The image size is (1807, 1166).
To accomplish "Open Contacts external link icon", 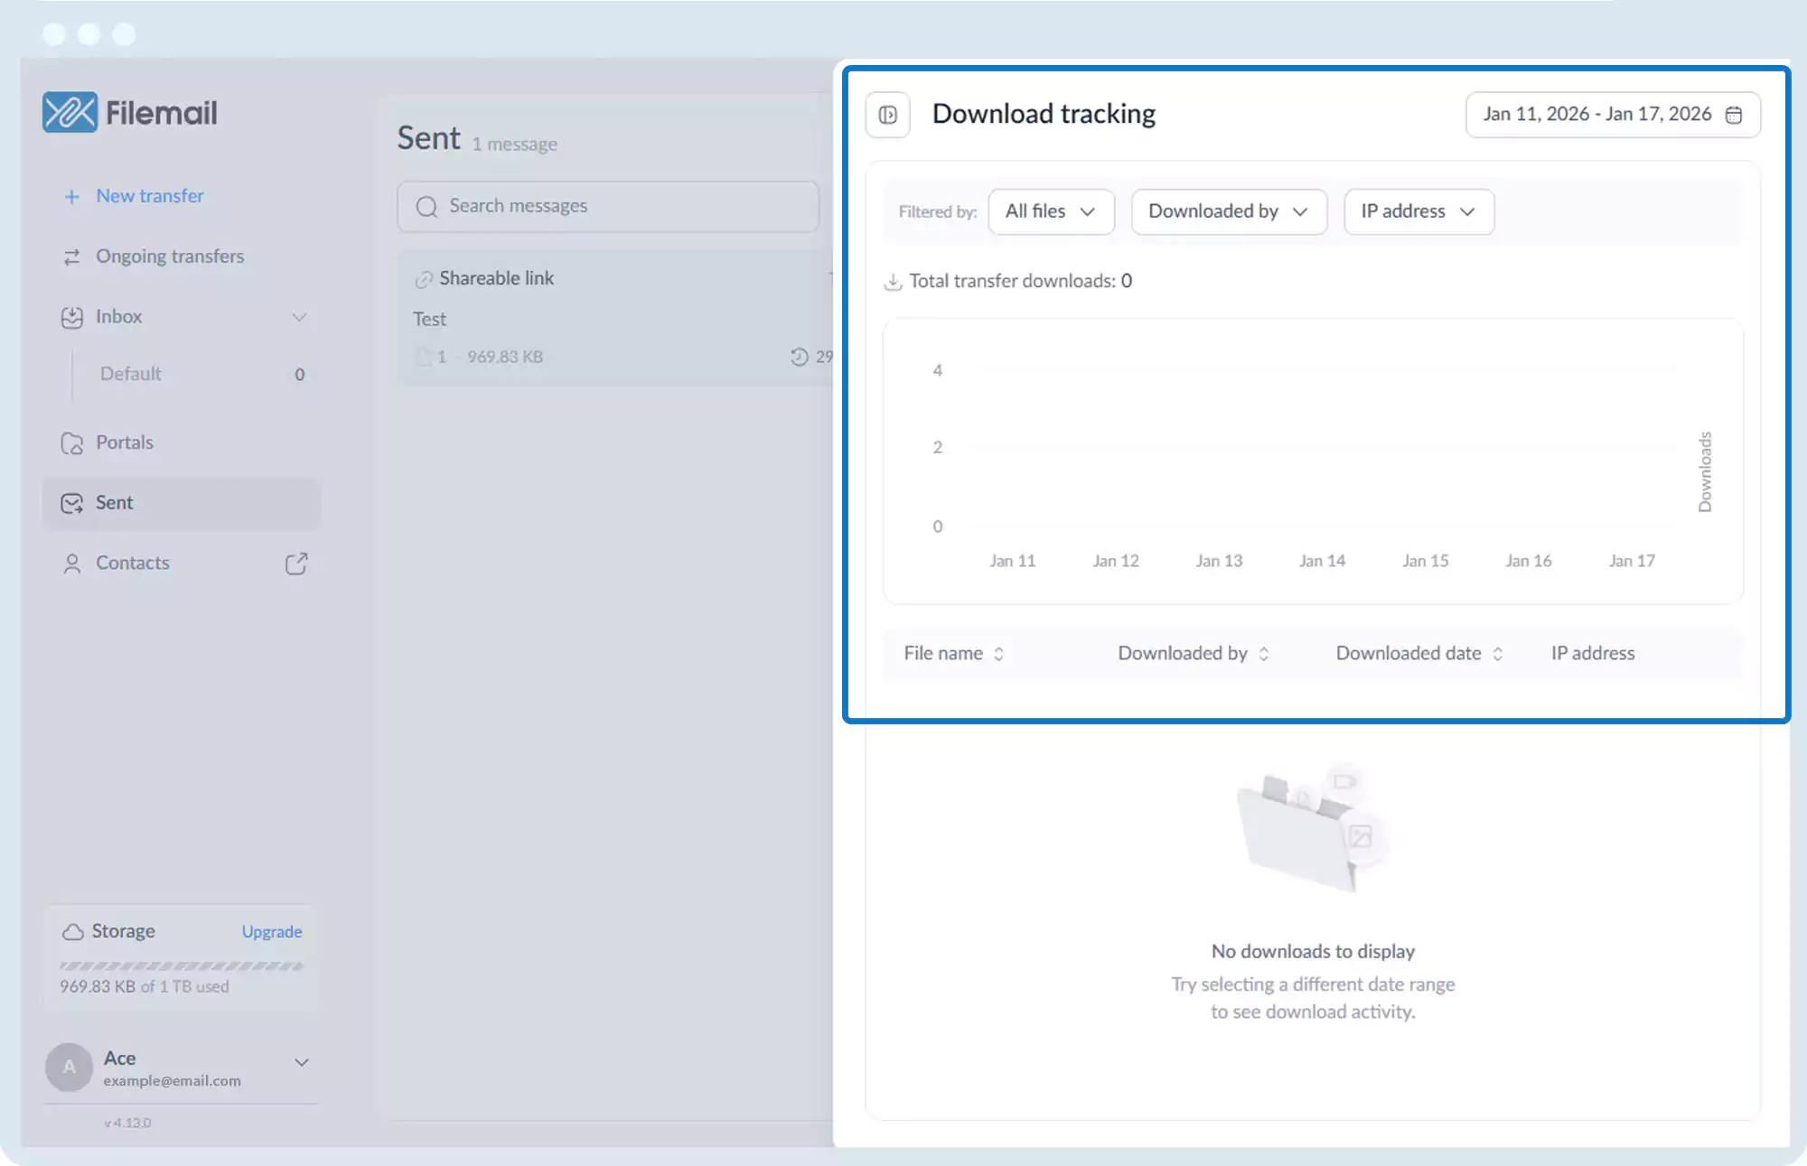I will coord(296,564).
